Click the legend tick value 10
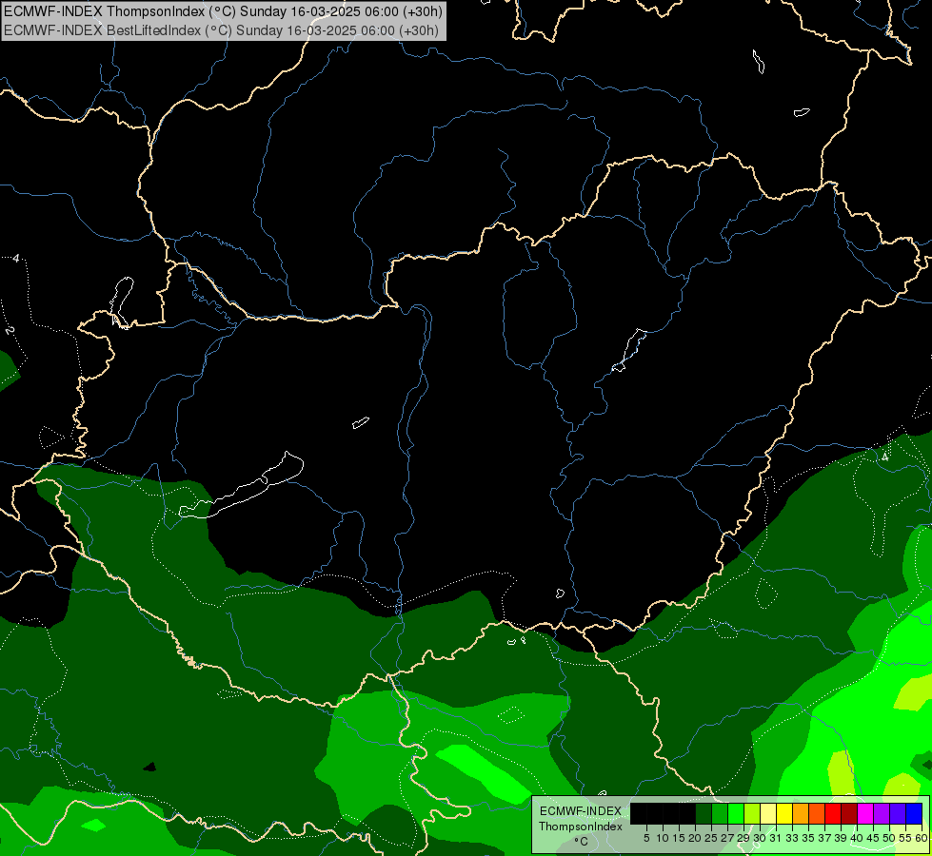 [663, 838]
